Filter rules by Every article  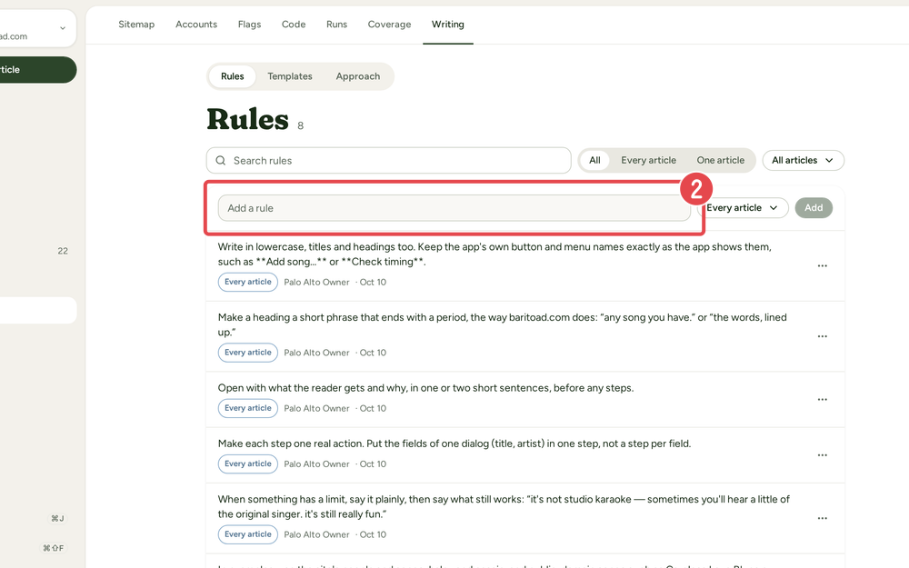pyautogui.click(x=648, y=160)
